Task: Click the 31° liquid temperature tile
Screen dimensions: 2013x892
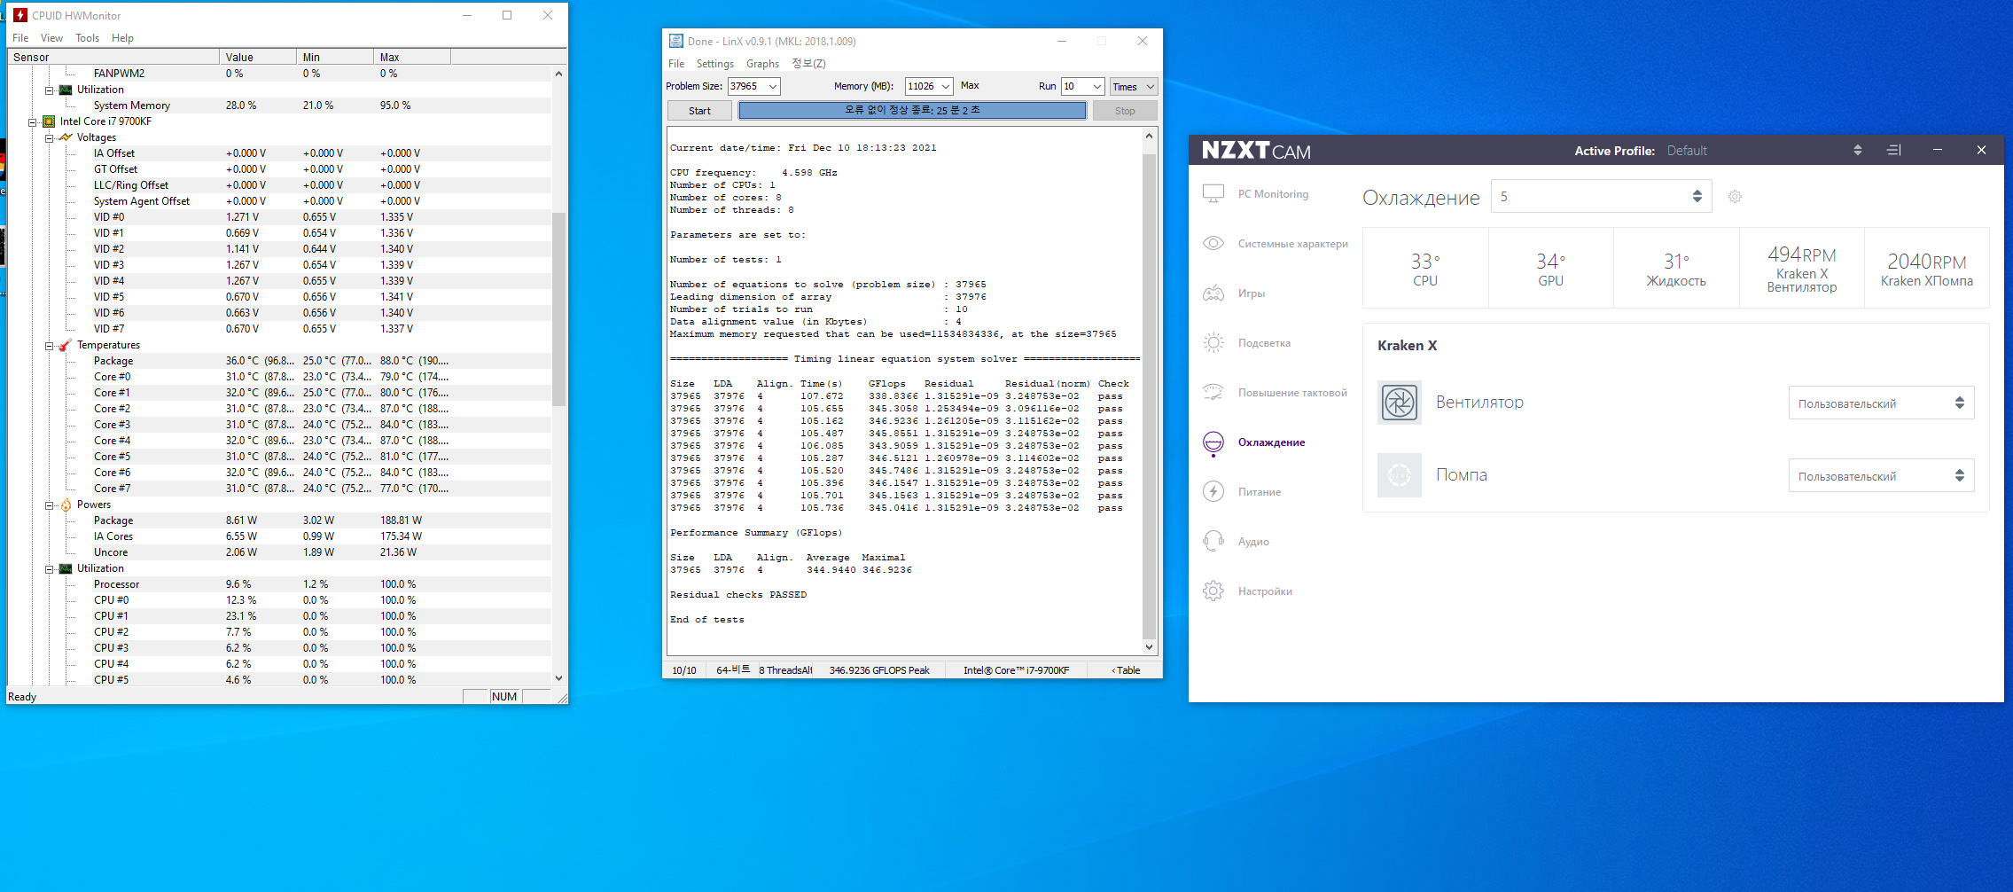Action: (x=1676, y=268)
